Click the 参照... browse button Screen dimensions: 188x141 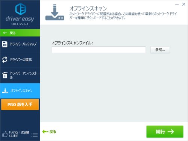pos(160,50)
